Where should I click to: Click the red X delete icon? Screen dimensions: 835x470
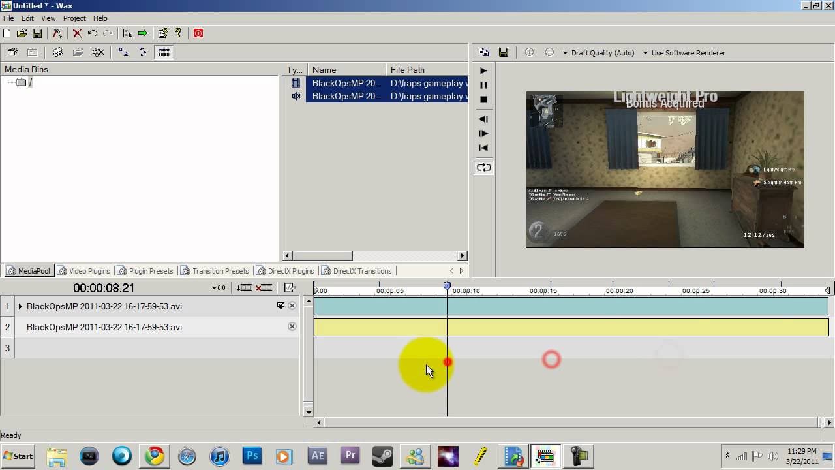[77, 33]
